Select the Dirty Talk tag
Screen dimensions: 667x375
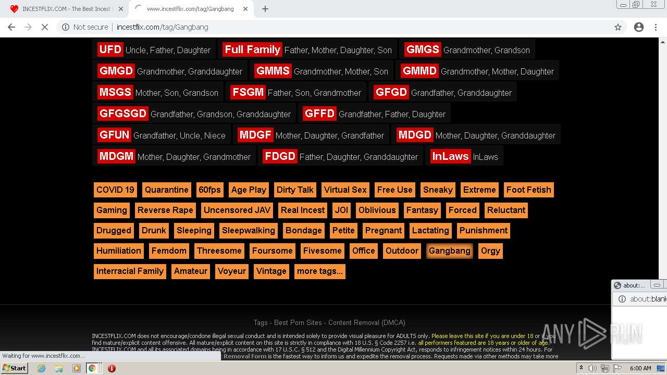click(x=295, y=190)
